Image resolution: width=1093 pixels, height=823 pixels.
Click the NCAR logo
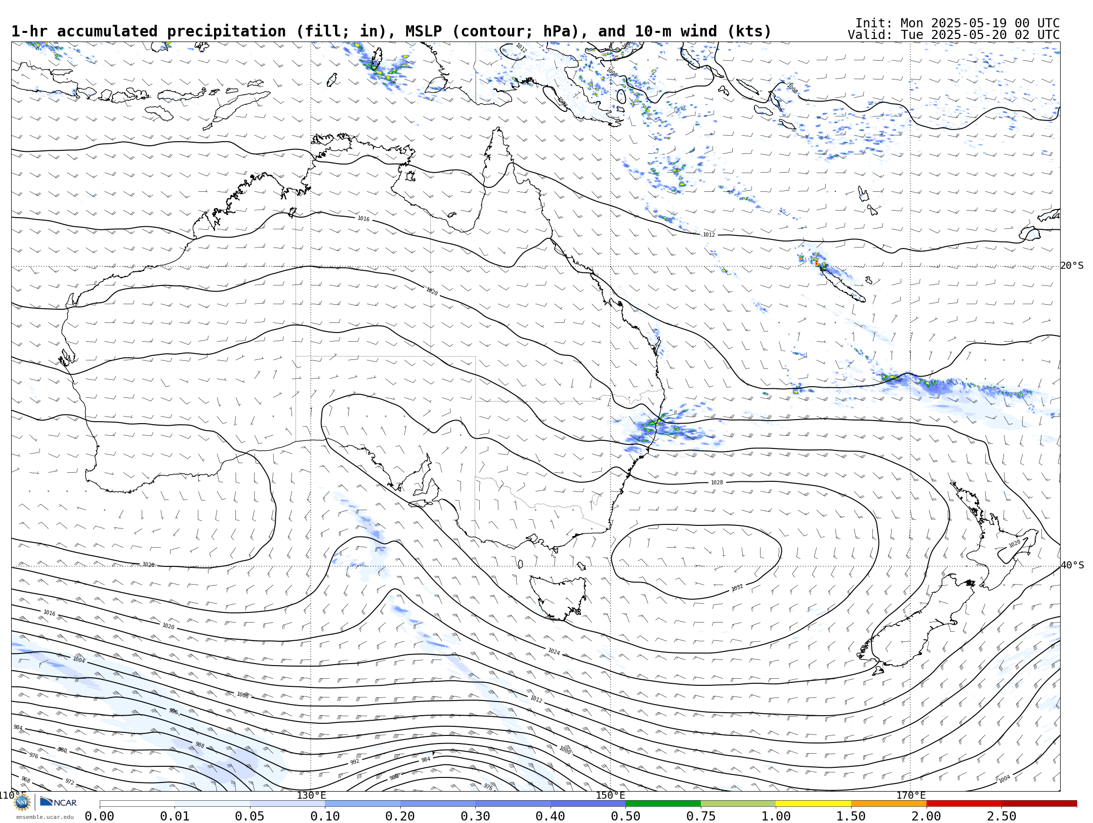click(58, 802)
